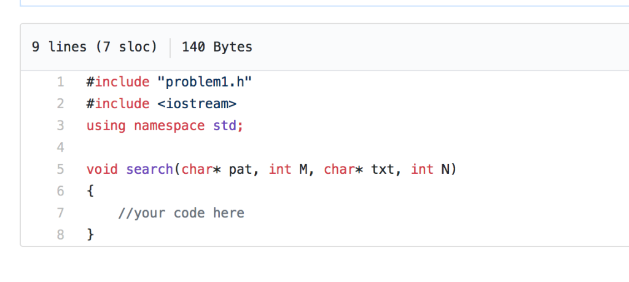Select line number 1 in code view
The width and height of the screenshot is (629, 282).
[x=61, y=82]
